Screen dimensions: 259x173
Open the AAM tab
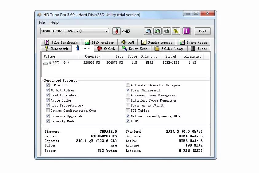pos(128,42)
